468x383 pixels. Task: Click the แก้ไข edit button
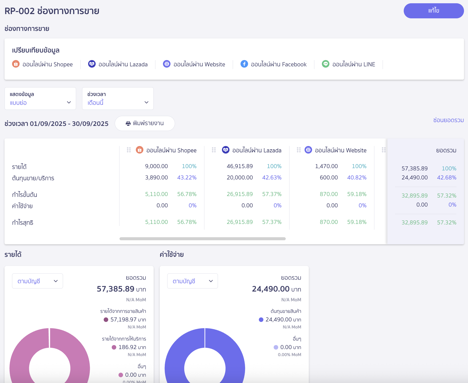point(434,11)
